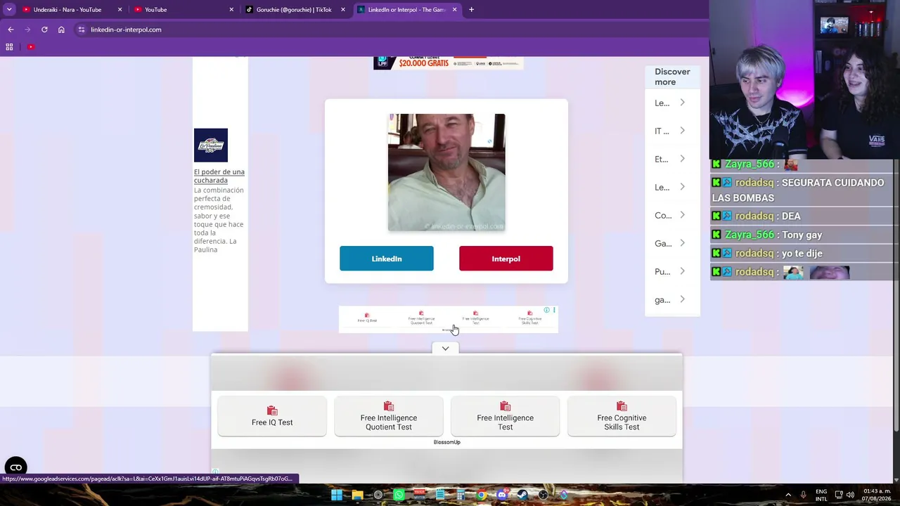The image size is (900, 506).
Task: Click chat message 'yo te dije'
Action: click(802, 253)
